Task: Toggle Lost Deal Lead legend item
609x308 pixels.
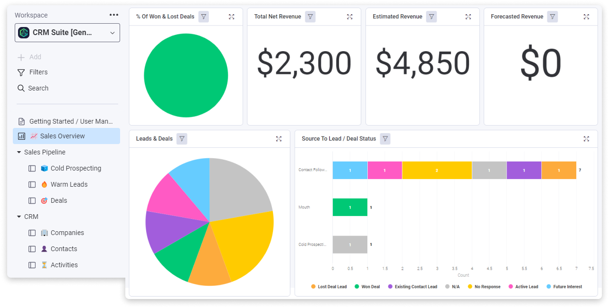Action: pyautogui.click(x=329, y=287)
